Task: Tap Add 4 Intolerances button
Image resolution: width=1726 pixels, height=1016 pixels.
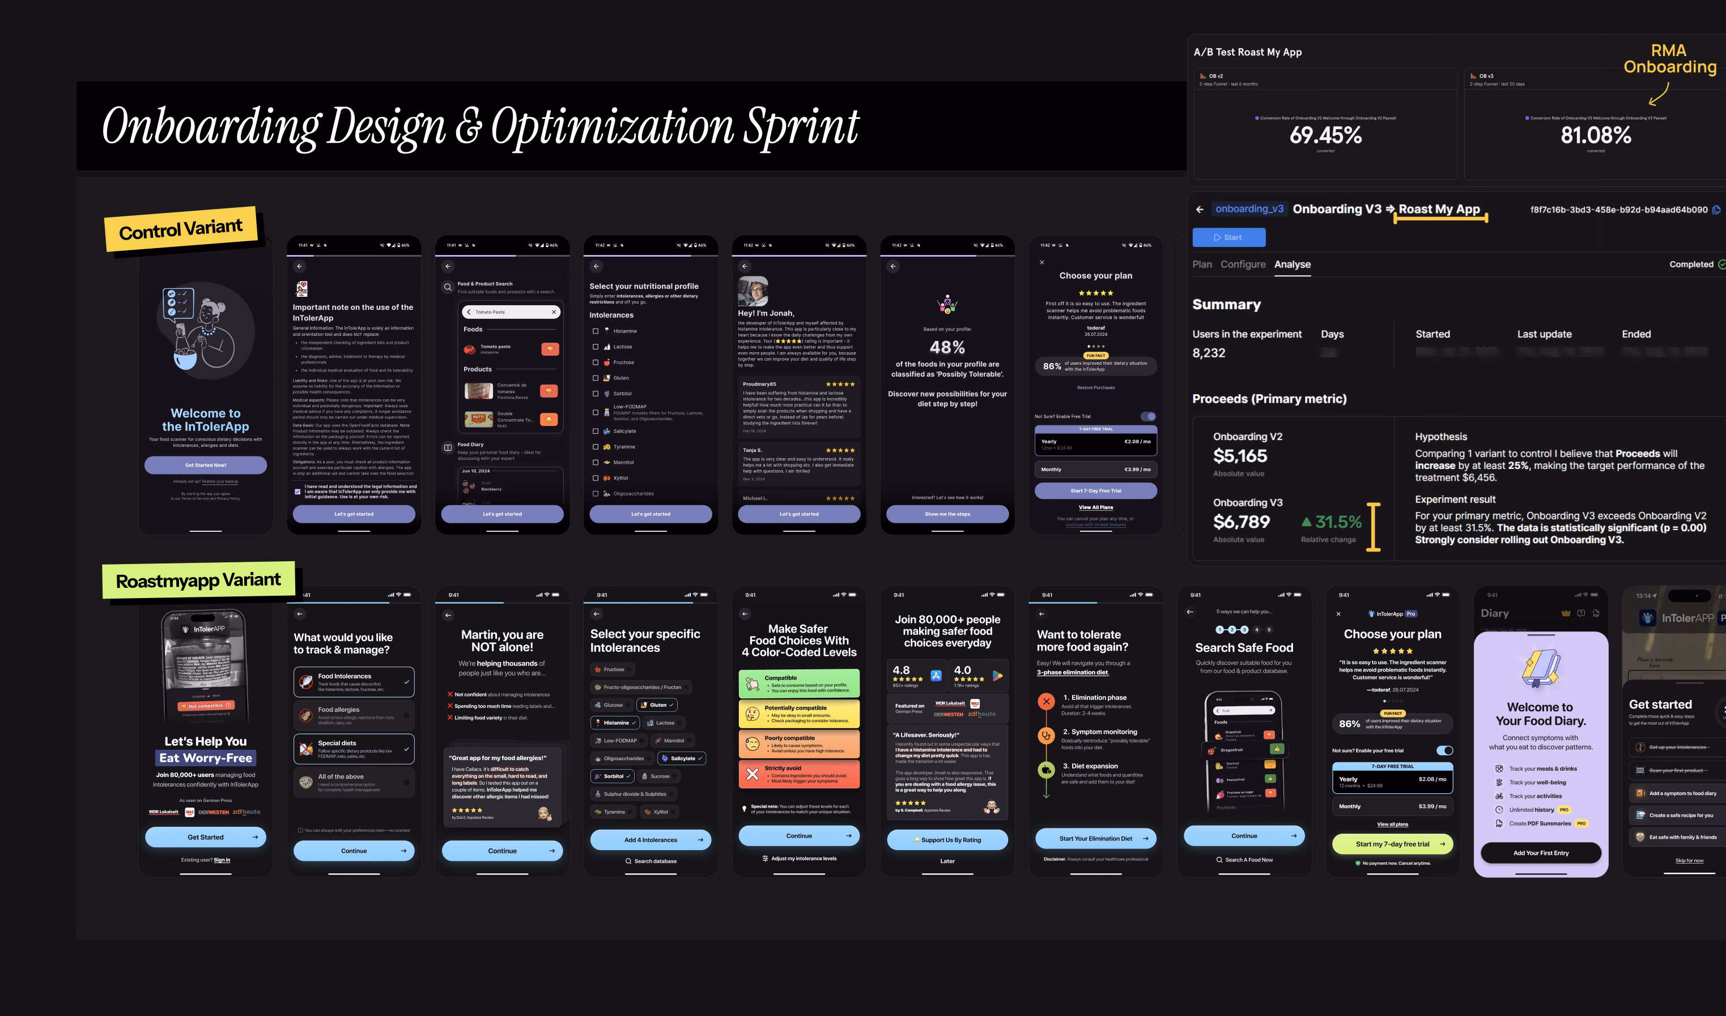Action: pyautogui.click(x=651, y=840)
